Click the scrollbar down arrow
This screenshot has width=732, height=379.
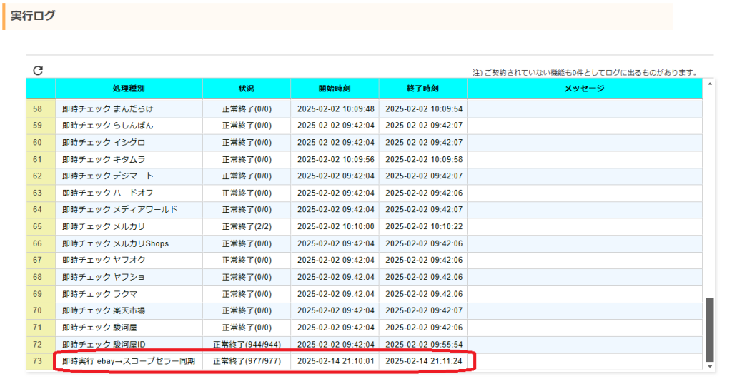coord(710,367)
